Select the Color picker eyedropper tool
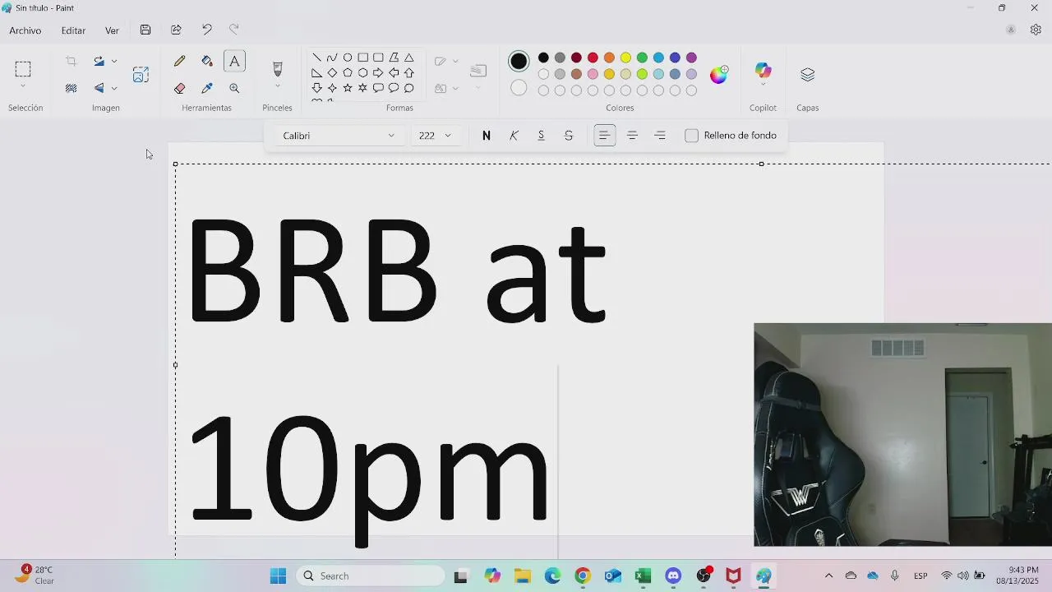The image size is (1052, 592). click(x=207, y=88)
